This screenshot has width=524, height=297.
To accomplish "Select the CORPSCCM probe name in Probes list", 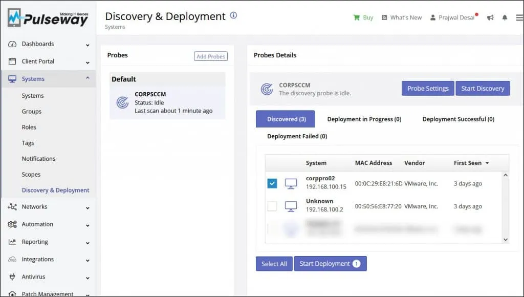I will pos(150,94).
